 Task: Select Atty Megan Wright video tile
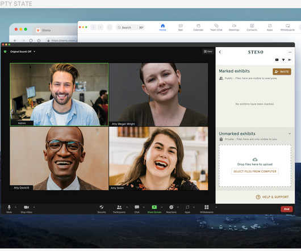coord(158,94)
